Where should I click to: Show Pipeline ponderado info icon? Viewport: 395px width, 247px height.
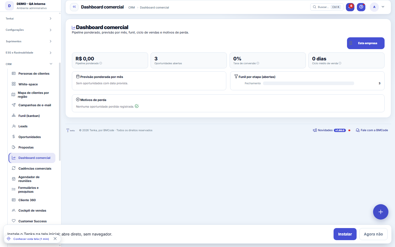coord(101,63)
